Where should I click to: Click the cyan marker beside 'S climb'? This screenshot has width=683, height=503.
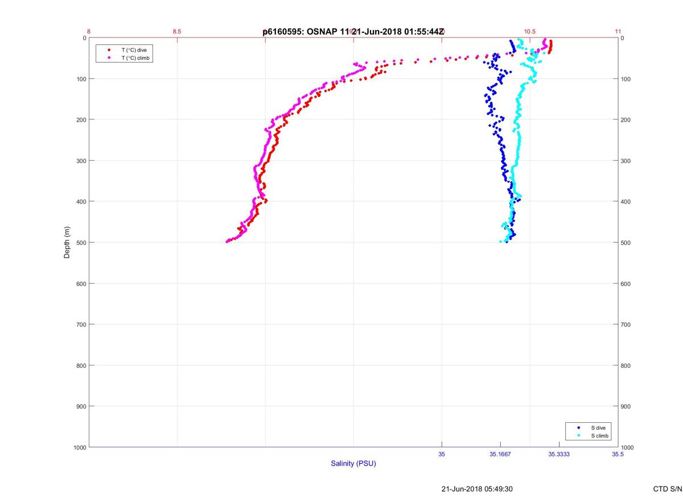(578, 435)
